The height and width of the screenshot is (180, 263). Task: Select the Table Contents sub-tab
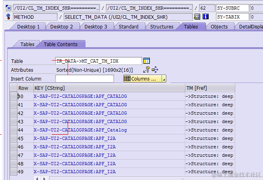60,44
